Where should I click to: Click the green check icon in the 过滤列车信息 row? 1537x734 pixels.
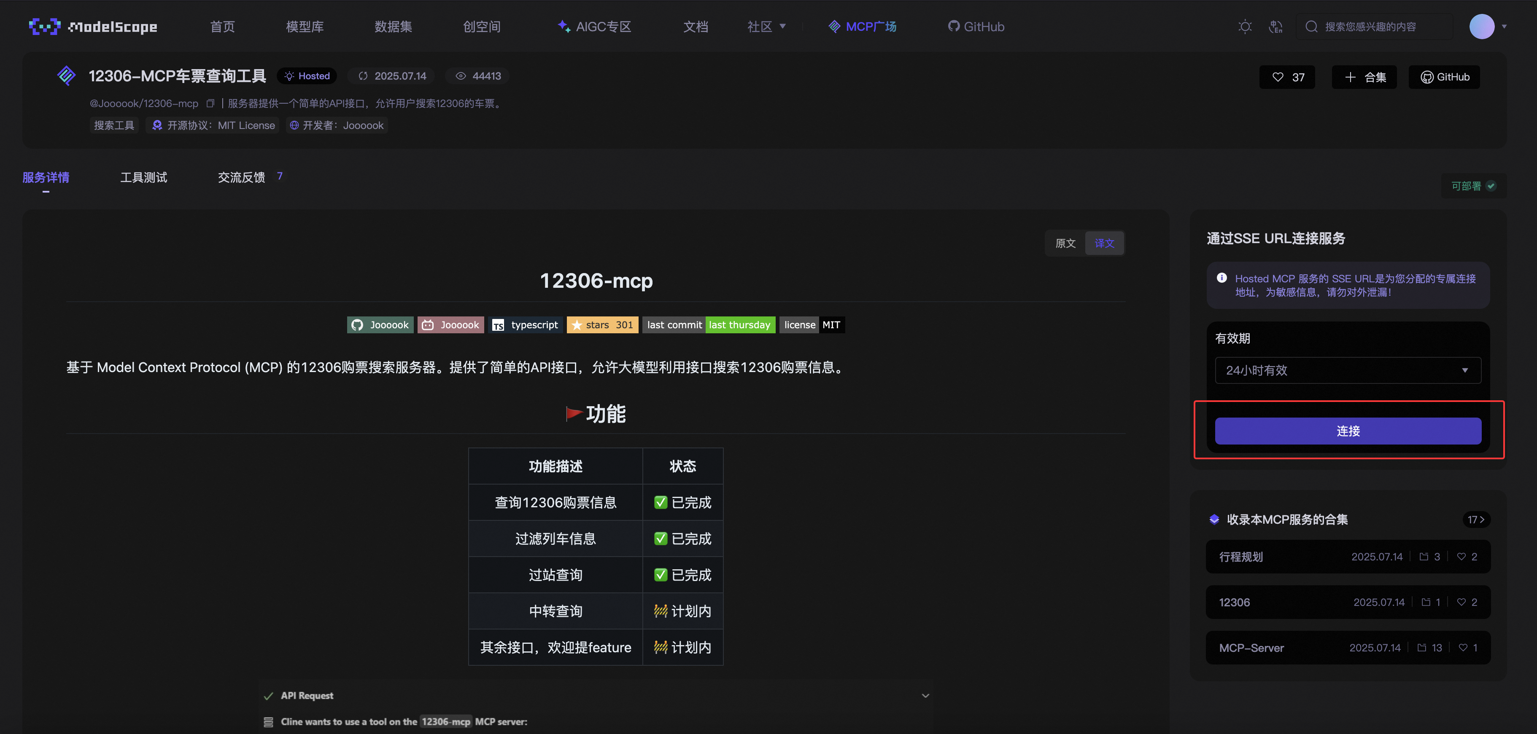point(661,538)
